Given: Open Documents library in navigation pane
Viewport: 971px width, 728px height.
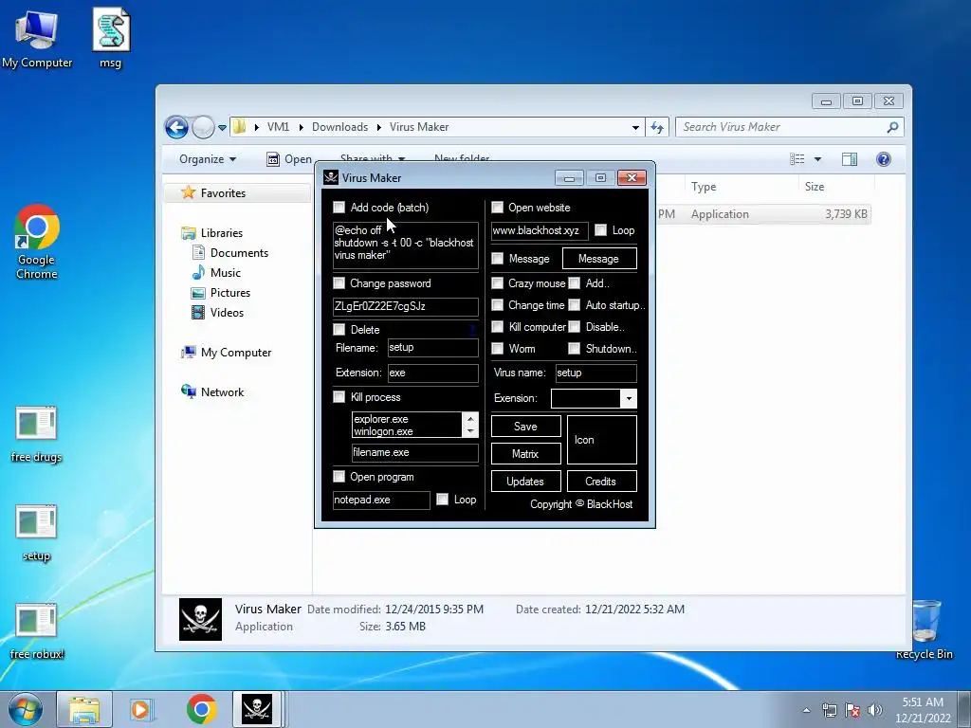Looking at the screenshot, I should (239, 252).
